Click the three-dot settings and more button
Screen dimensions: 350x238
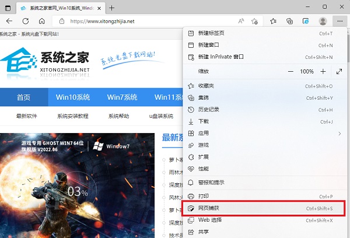(339, 21)
